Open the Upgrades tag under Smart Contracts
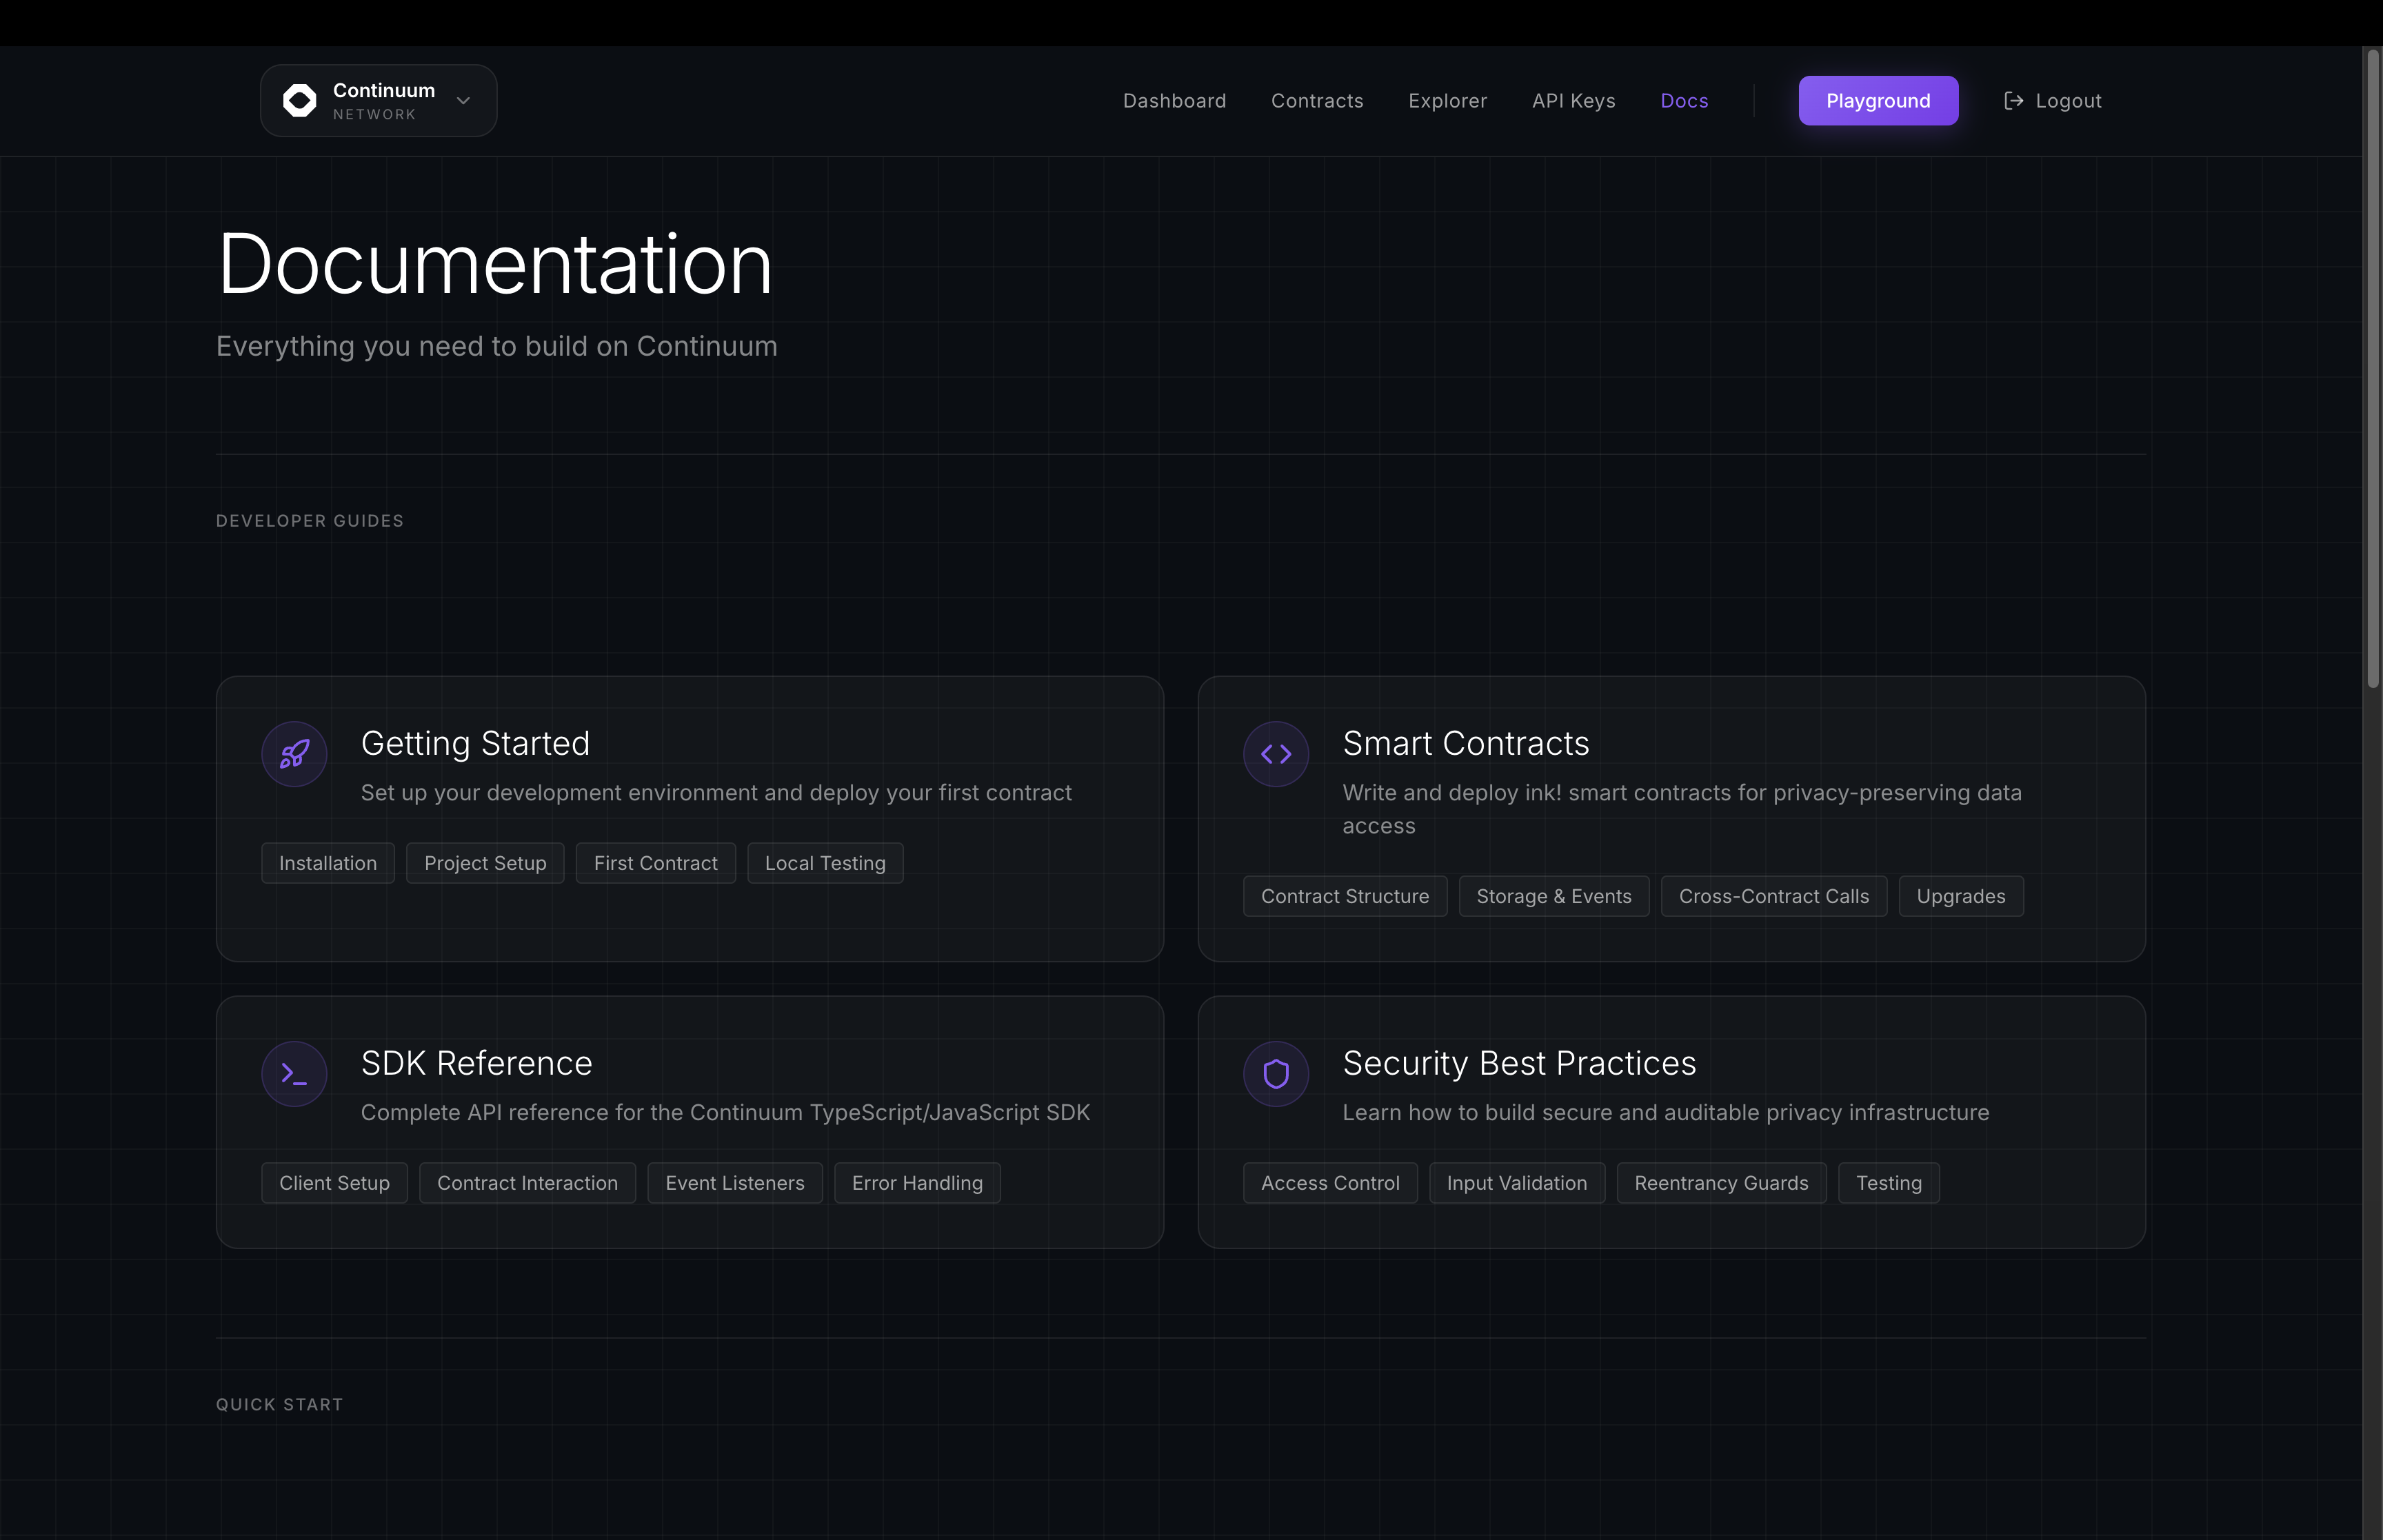This screenshot has height=1540, width=2383. 1960,896
